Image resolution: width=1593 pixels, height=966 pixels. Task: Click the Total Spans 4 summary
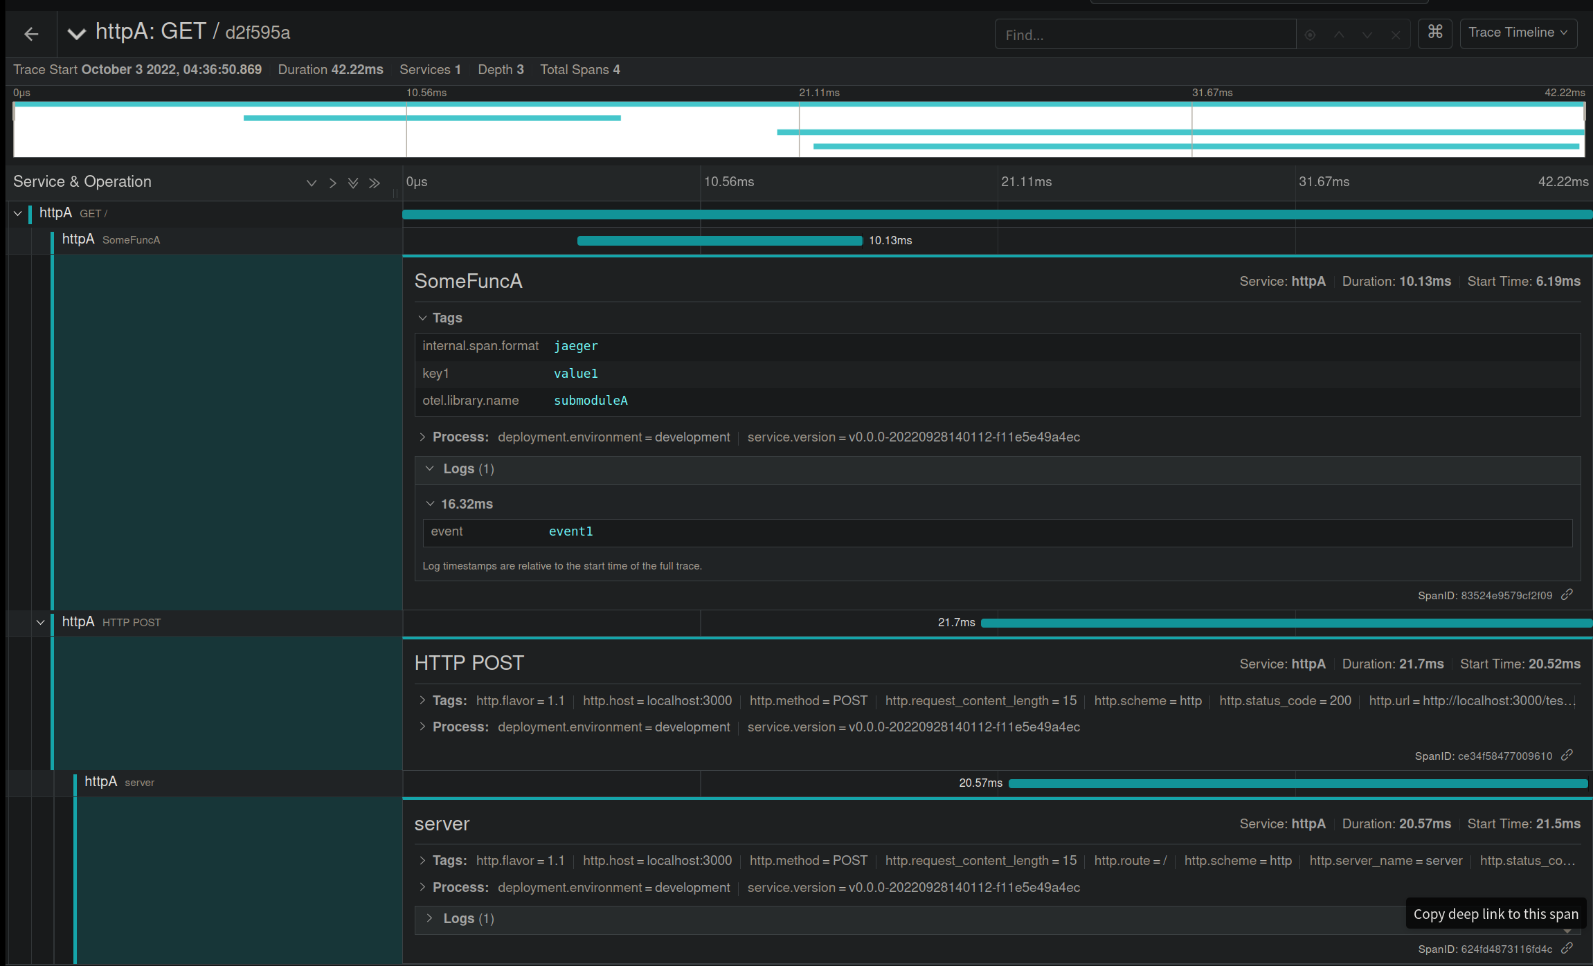580,69
